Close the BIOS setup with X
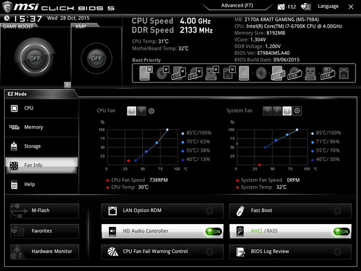Viewport: 361px width, 271px height. (x=351, y=7)
